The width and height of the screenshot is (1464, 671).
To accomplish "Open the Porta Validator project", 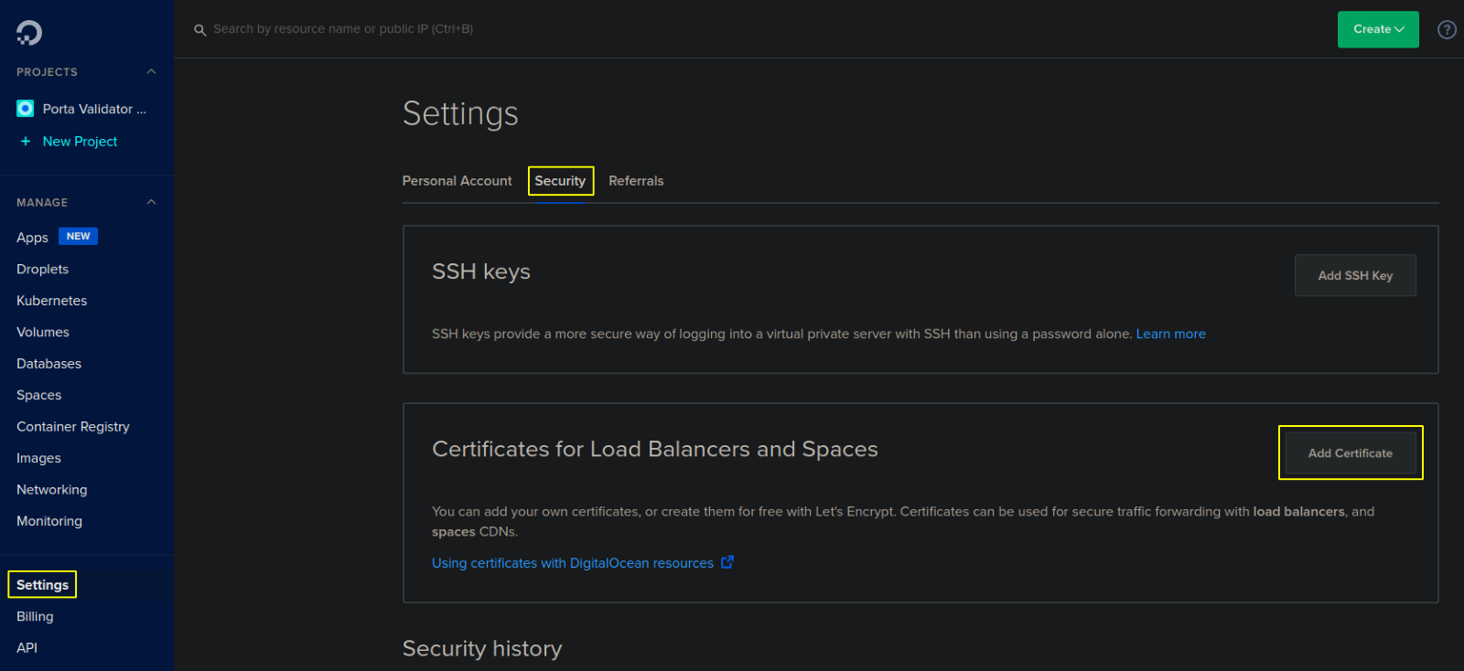I will (94, 109).
